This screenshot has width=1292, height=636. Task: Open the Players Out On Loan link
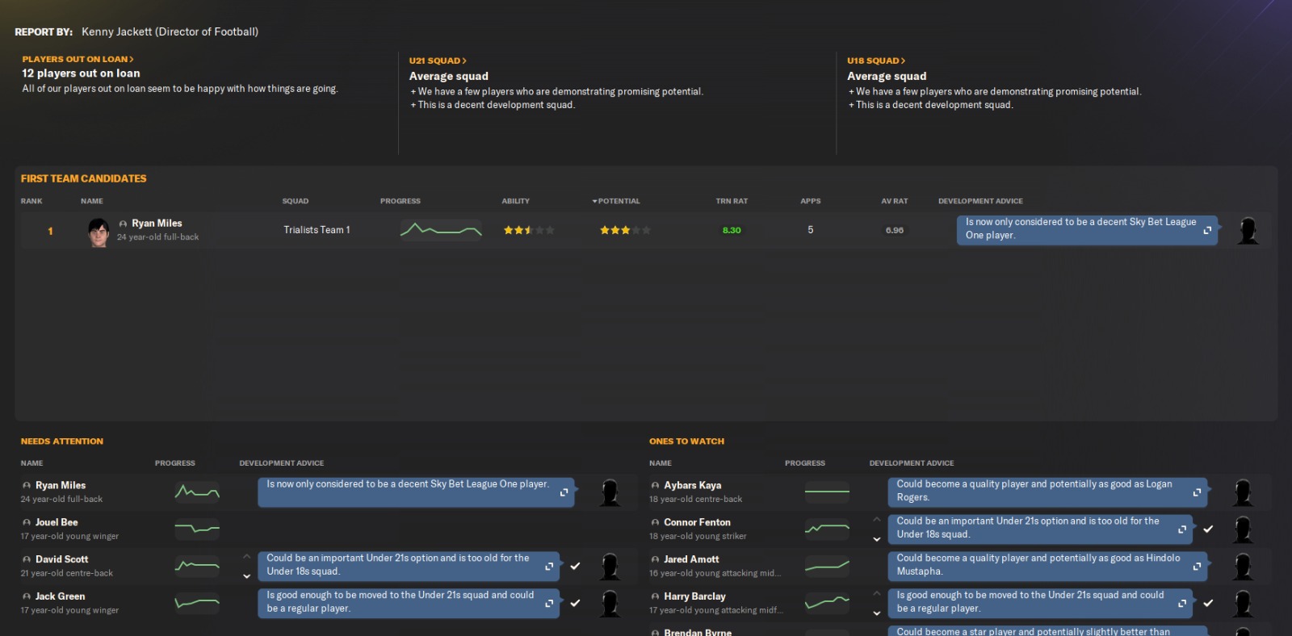click(x=78, y=59)
